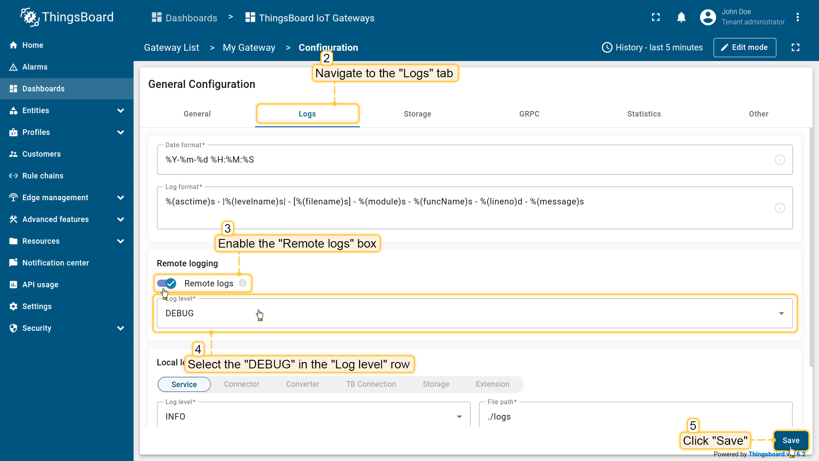
Task: Go back to Gateway List
Action: (x=171, y=47)
